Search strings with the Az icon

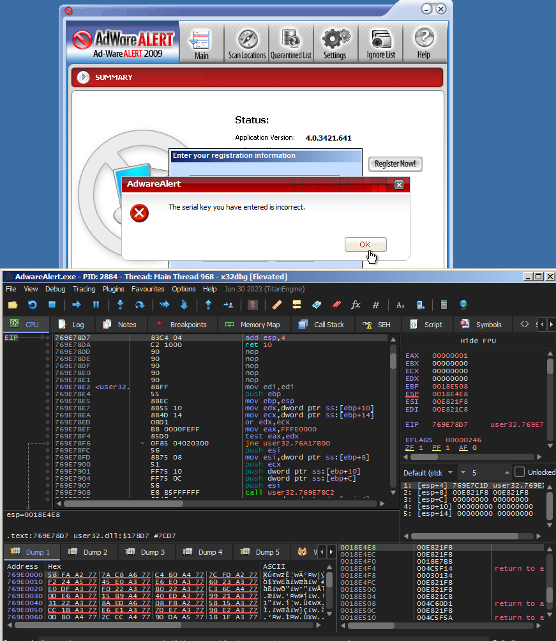pyautogui.click(x=400, y=305)
